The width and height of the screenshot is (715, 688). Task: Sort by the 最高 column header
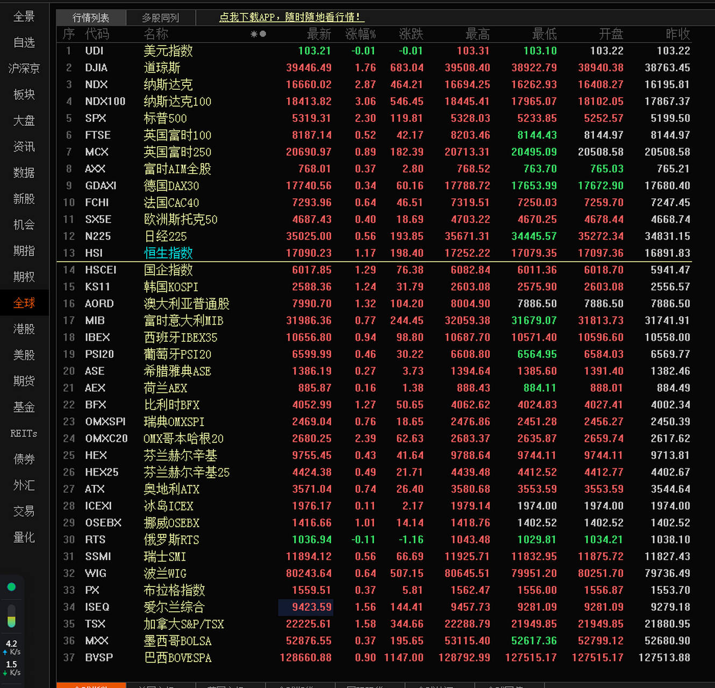coord(477,34)
